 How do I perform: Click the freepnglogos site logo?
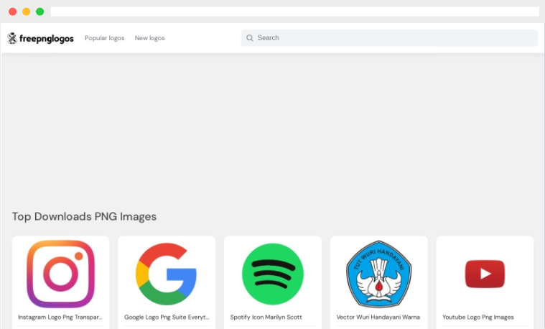coord(40,38)
